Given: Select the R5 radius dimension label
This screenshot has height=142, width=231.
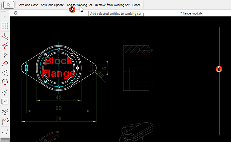Looking at the screenshot, I should coord(101,75).
